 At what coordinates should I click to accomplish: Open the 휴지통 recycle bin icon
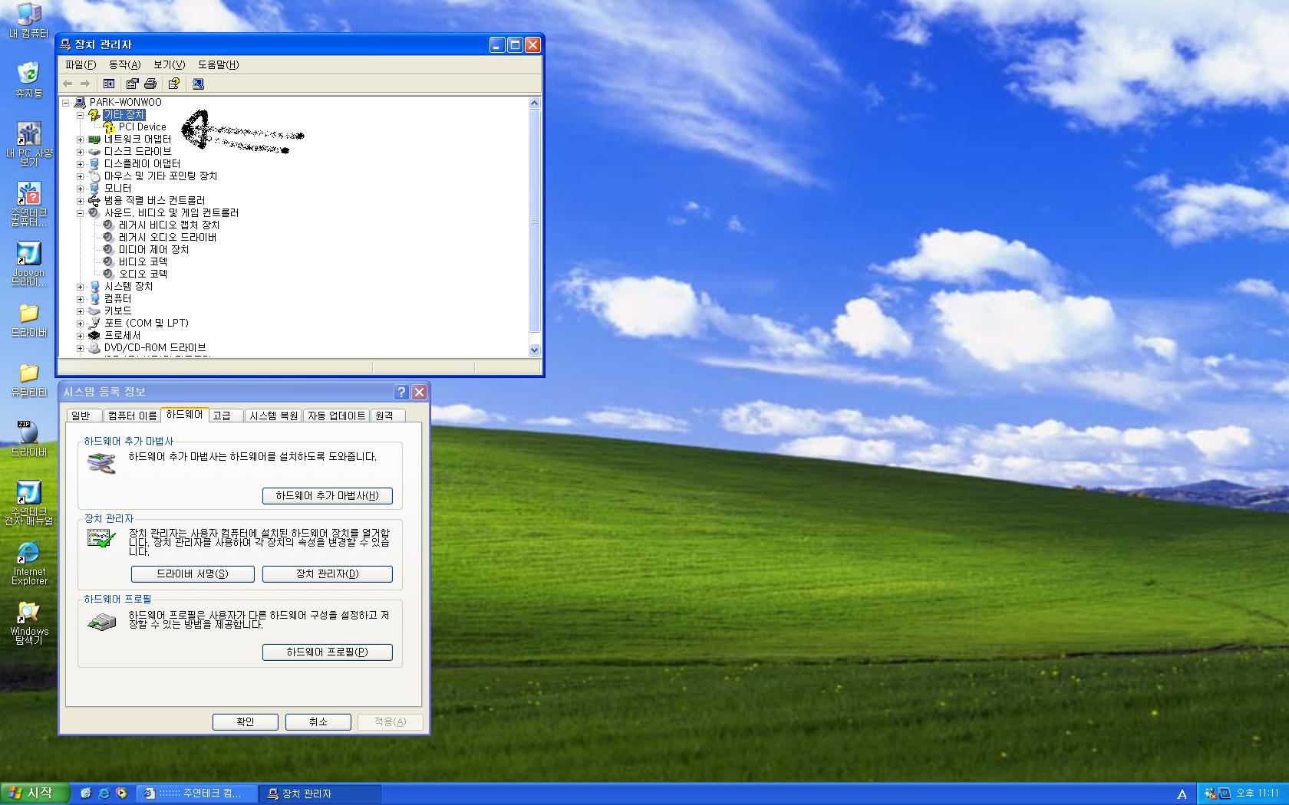(x=28, y=80)
